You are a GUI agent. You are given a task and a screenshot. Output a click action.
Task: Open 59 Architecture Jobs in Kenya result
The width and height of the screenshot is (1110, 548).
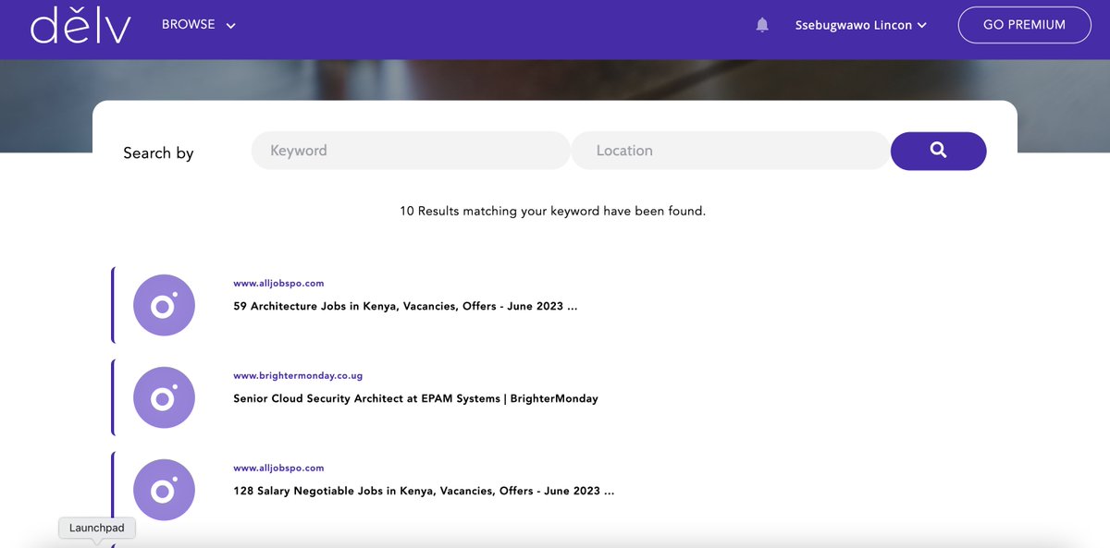(405, 306)
